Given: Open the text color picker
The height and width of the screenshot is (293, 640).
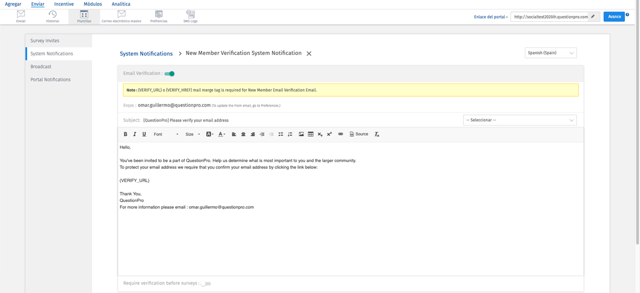Looking at the screenshot, I should pos(221,134).
